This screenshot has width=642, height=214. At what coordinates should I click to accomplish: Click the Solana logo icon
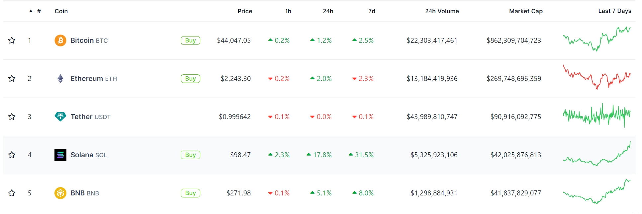[x=60, y=155]
